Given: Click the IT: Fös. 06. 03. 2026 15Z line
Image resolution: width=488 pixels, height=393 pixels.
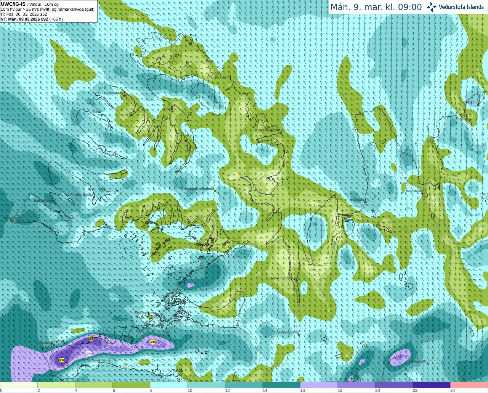Looking at the screenshot, I should click(24, 14).
